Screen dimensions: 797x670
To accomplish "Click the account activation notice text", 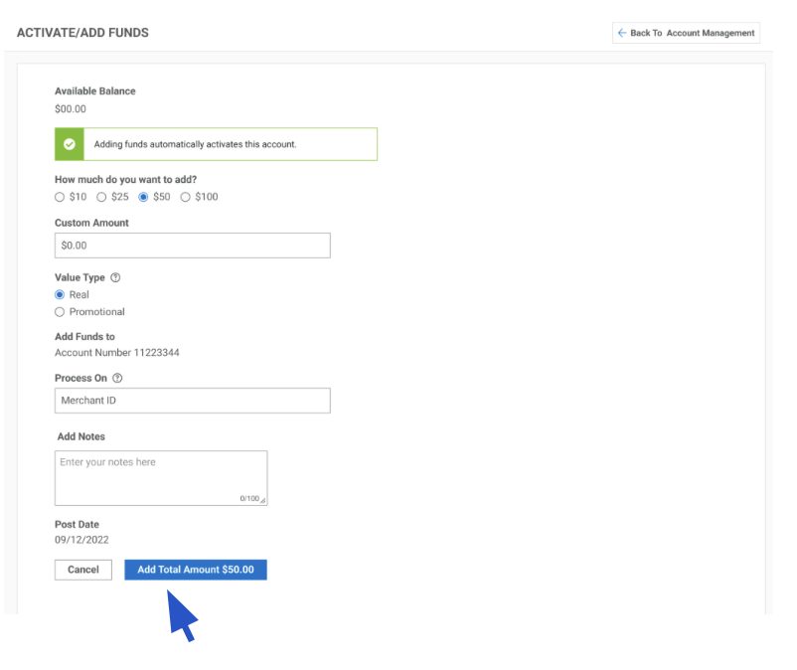I will (x=195, y=144).
